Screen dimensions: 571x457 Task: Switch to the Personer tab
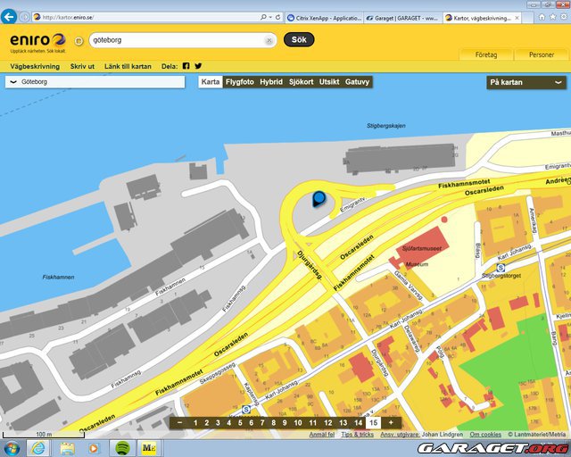(541, 54)
